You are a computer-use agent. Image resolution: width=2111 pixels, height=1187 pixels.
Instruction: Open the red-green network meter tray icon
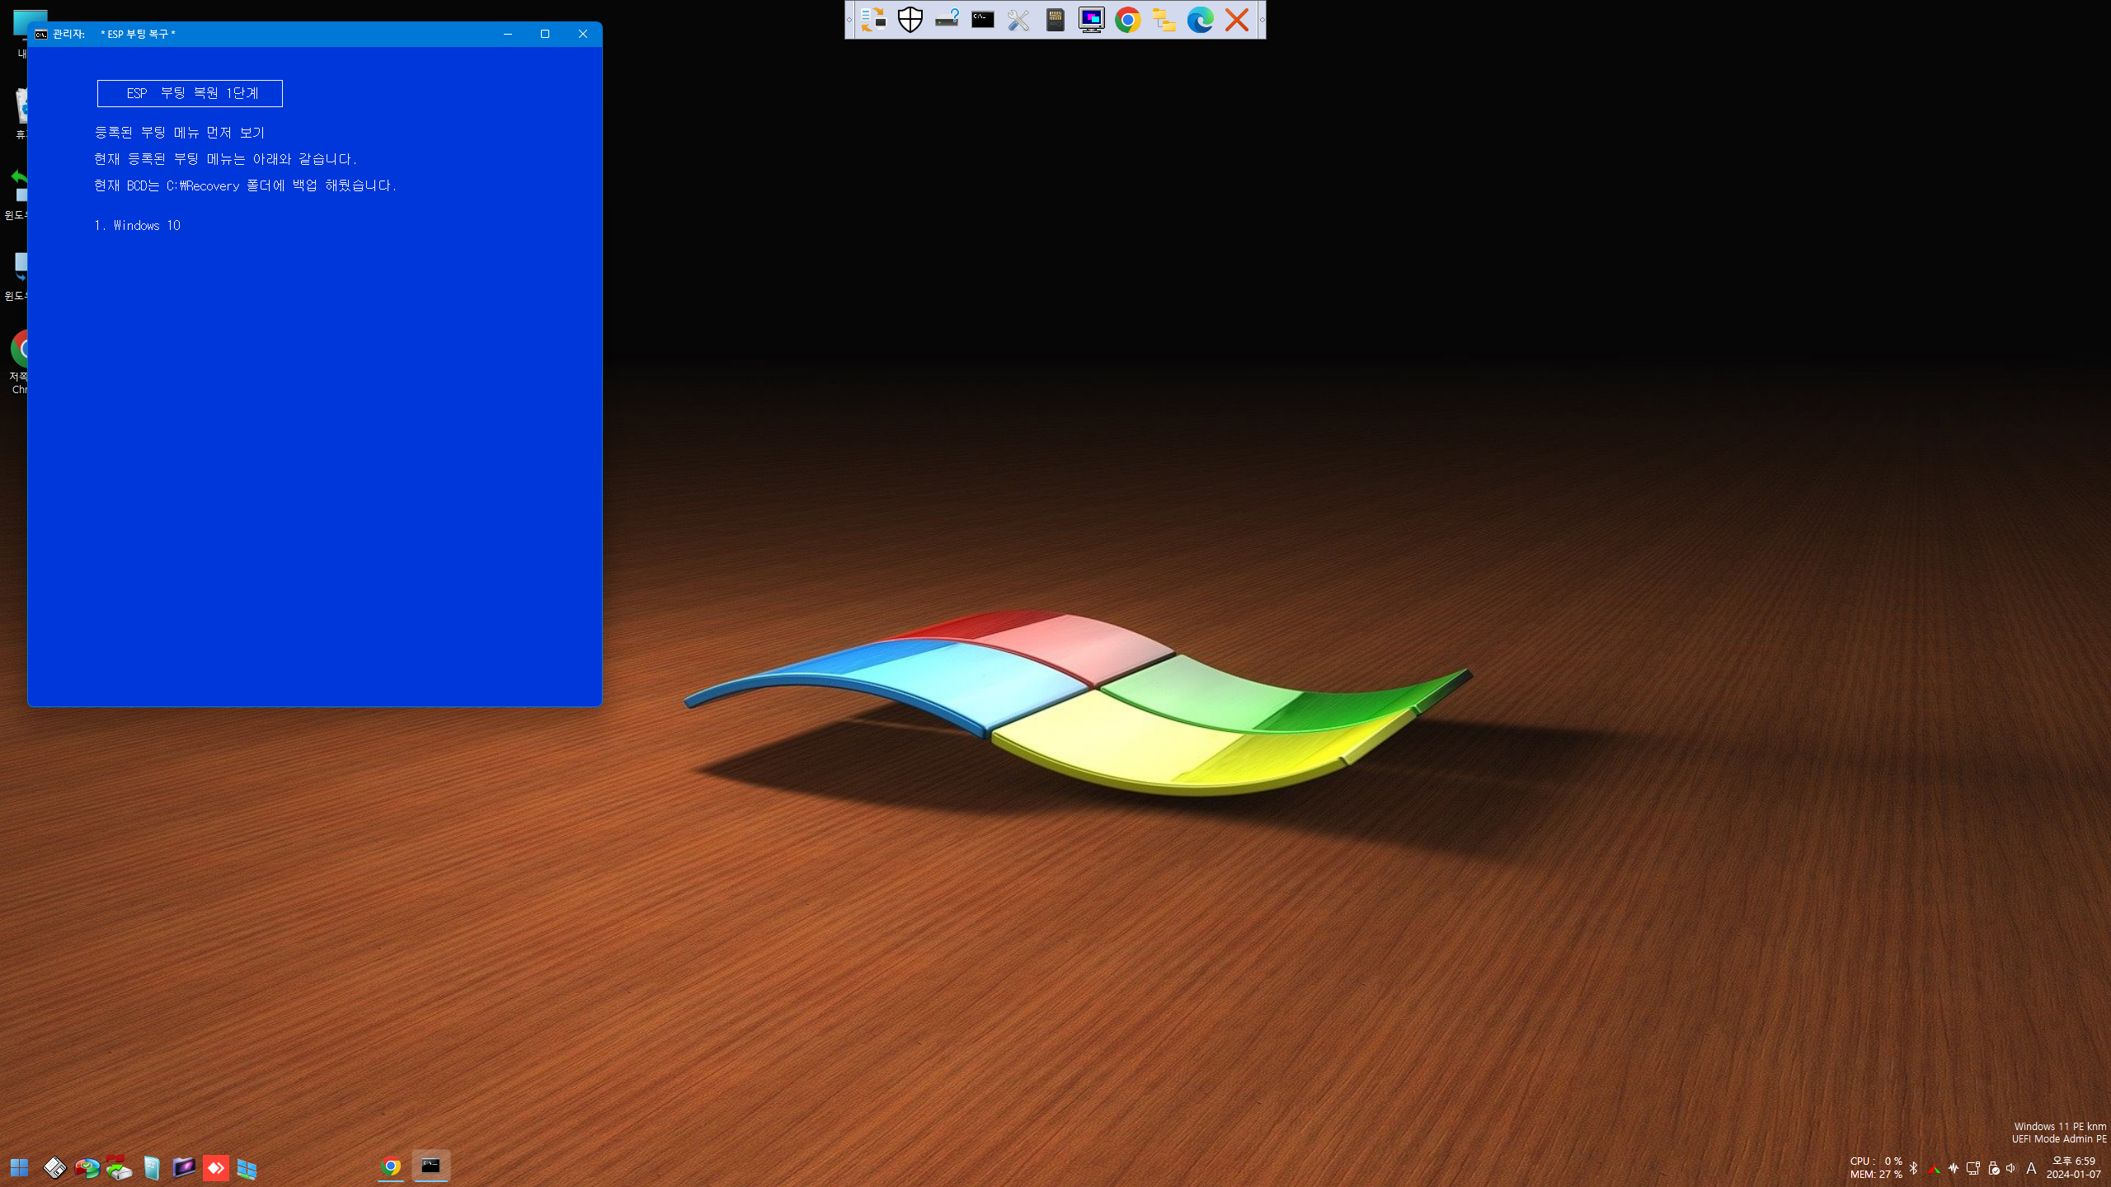coord(1934,1168)
